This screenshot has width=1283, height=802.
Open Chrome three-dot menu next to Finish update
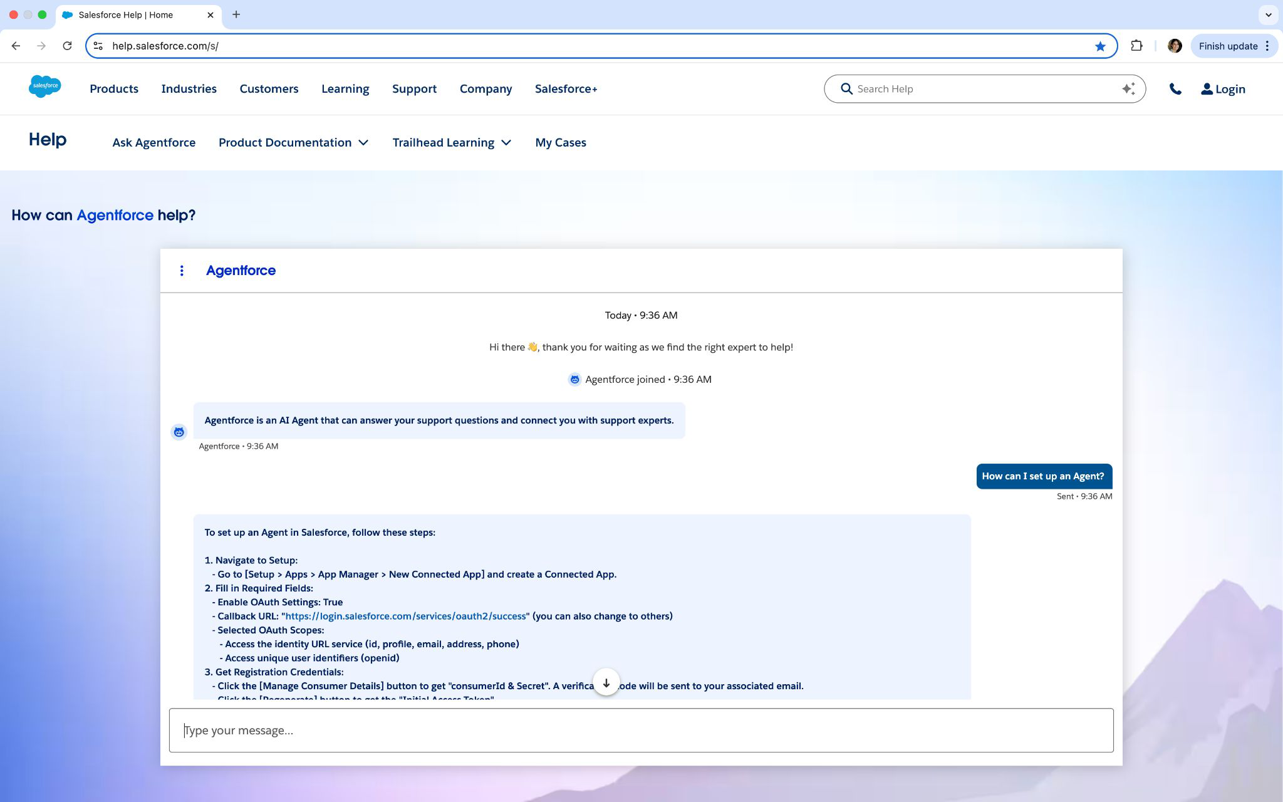point(1267,46)
